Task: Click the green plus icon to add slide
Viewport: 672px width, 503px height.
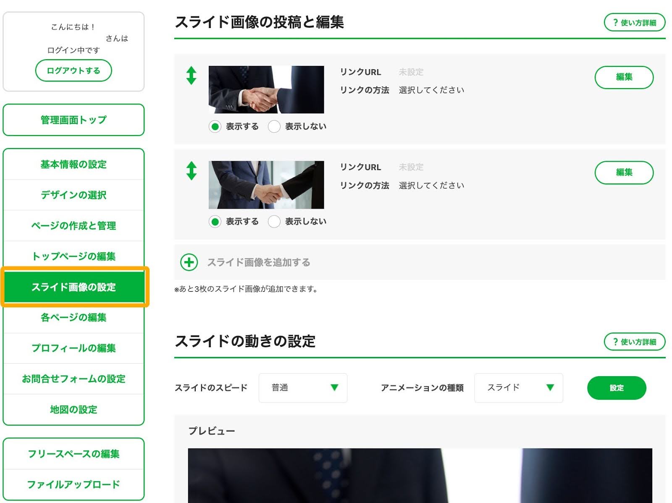Action: (x=189, y=262)
